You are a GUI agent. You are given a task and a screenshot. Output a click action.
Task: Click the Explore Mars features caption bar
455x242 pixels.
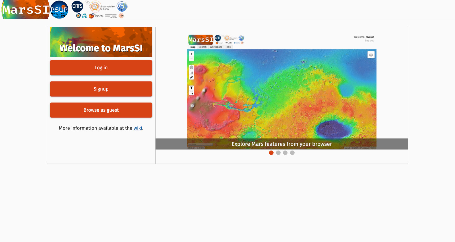282,144
